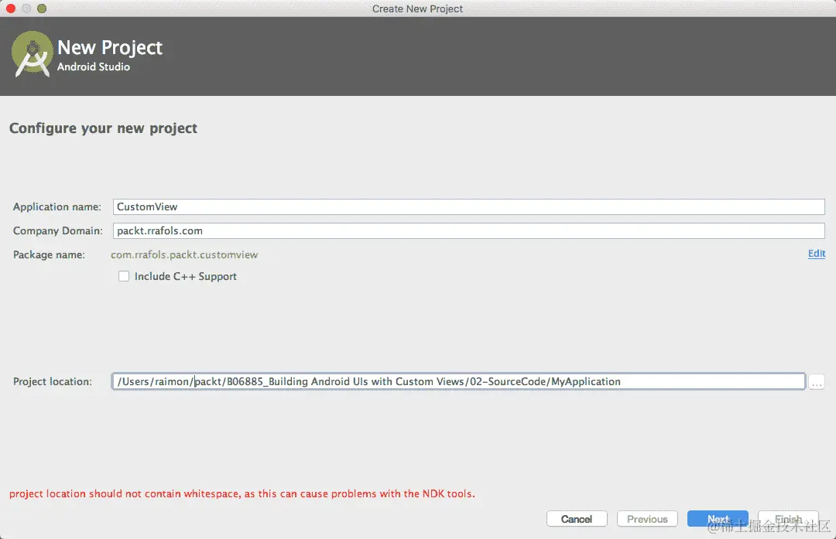The height and width of the screenshot is (539, 836).
Task: Click the Cancel button
Action: coord(577,519)
